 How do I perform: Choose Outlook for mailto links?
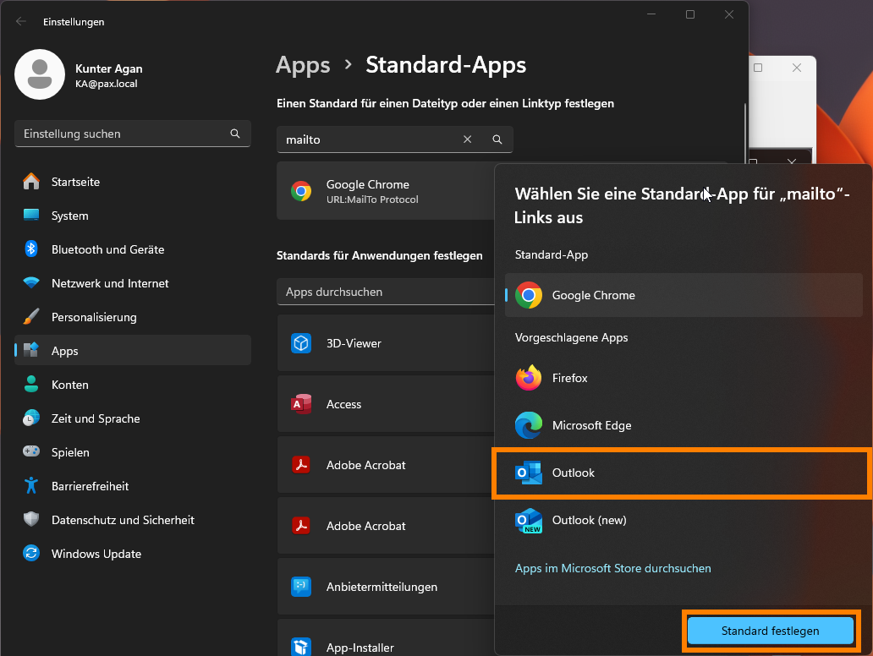tap(684, 473)
